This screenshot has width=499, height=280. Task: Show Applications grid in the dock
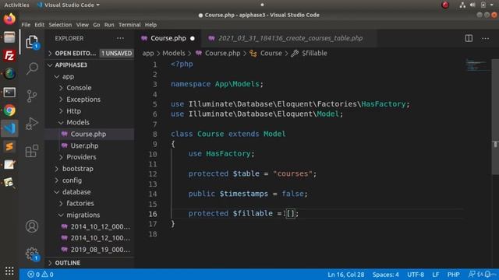(9, 271)
